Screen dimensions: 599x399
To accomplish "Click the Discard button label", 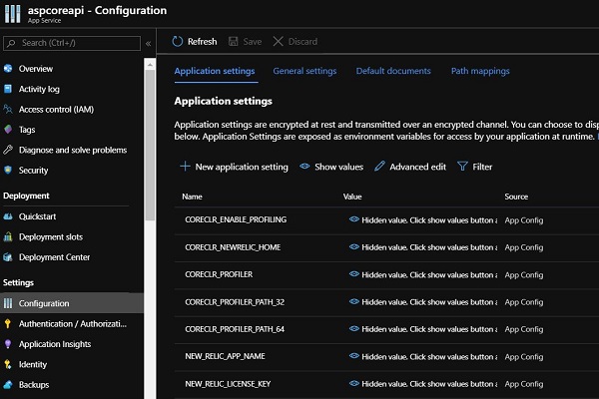I will point(302,42).
